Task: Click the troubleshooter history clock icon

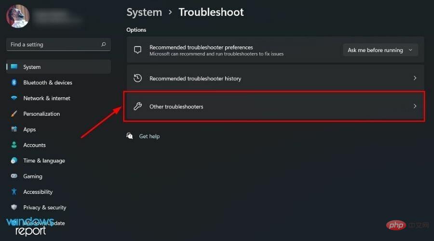Action: (137, 78)
